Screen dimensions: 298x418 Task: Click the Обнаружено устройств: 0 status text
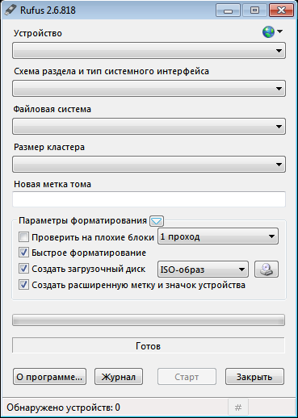[x=63, y=408]
